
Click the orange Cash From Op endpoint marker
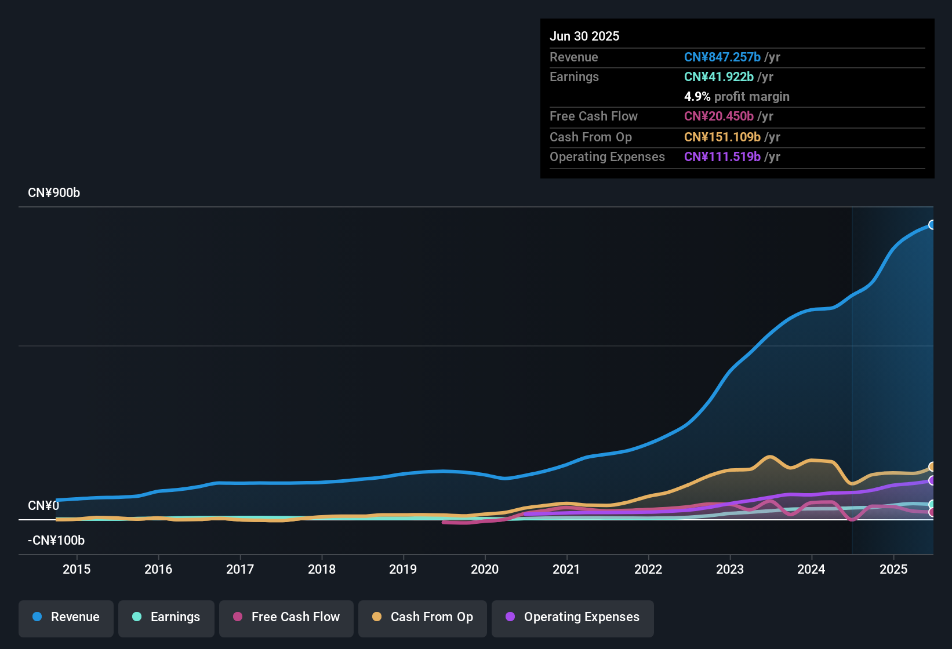932,467
